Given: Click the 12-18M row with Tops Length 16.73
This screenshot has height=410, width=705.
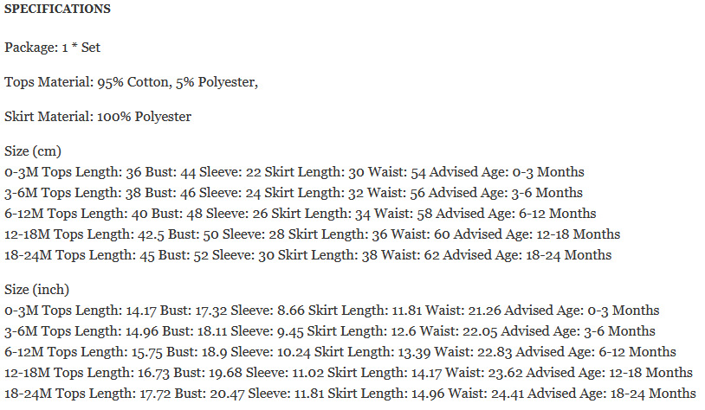Looking at the screenshot, I should click(x=348, y=373).
